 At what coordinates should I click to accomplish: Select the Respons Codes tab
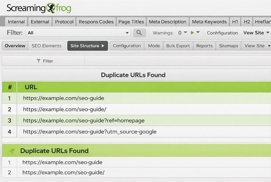pos(96,22)
